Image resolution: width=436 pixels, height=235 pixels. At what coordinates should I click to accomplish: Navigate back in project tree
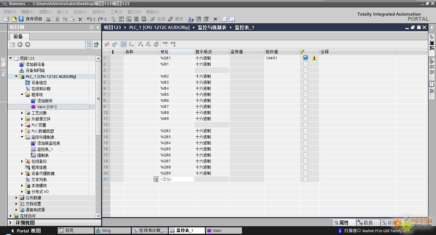pos(20,45)
